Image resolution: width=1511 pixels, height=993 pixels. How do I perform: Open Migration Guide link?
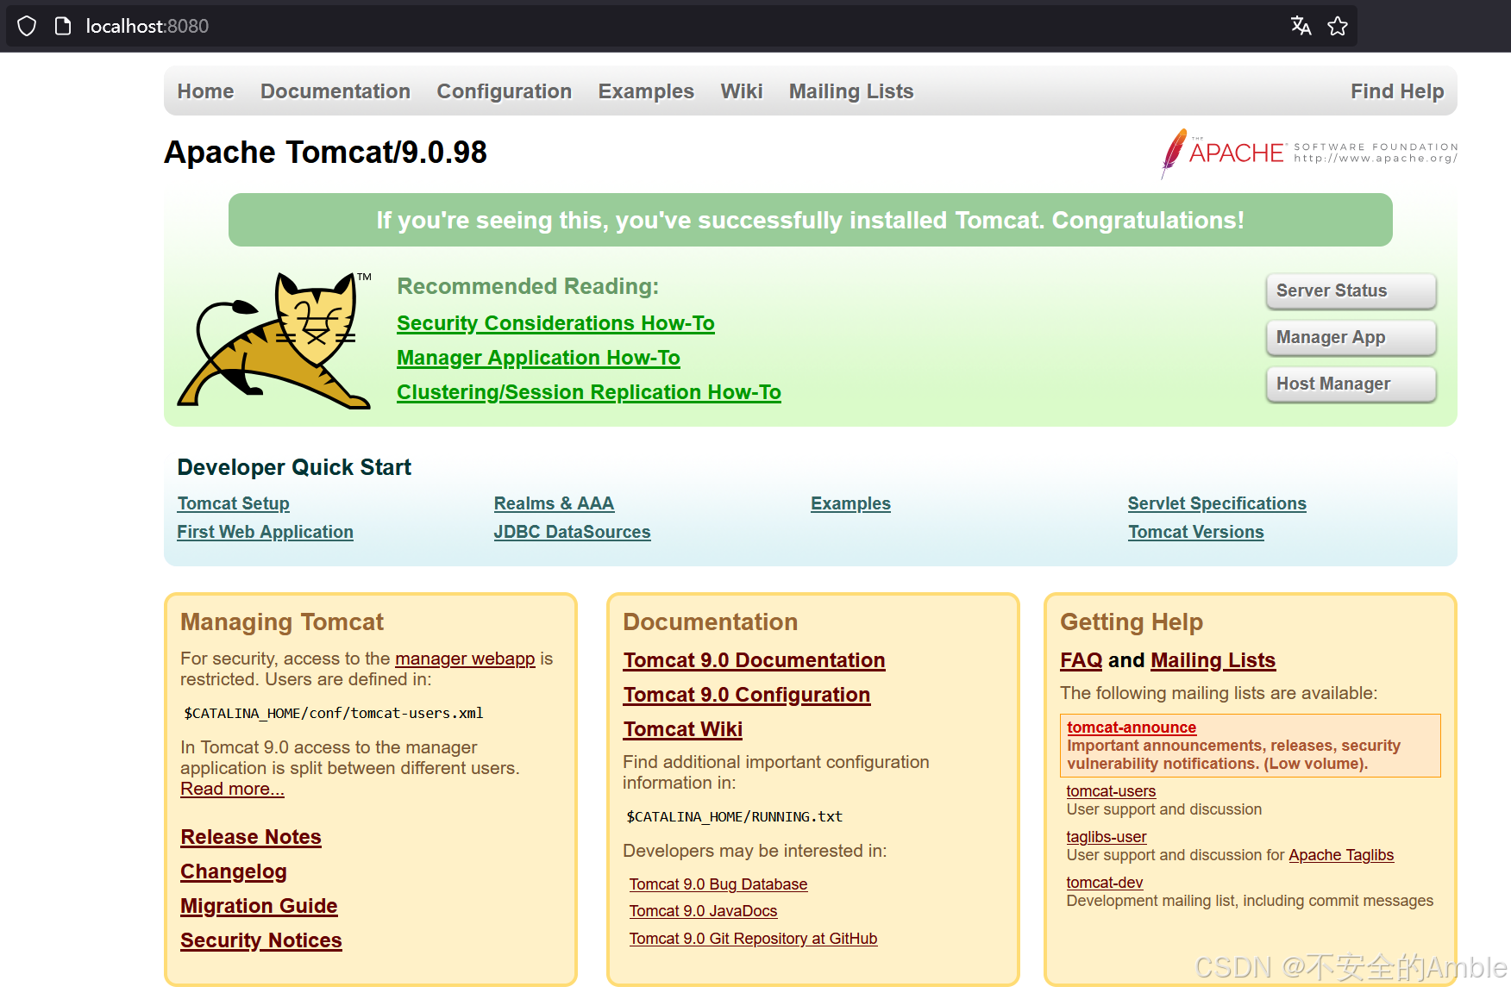click(259, 906)
